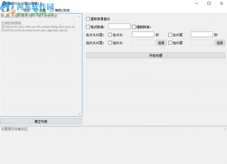Check the 加片头 option
Viewport: 227px width, 164px height.
110,43
